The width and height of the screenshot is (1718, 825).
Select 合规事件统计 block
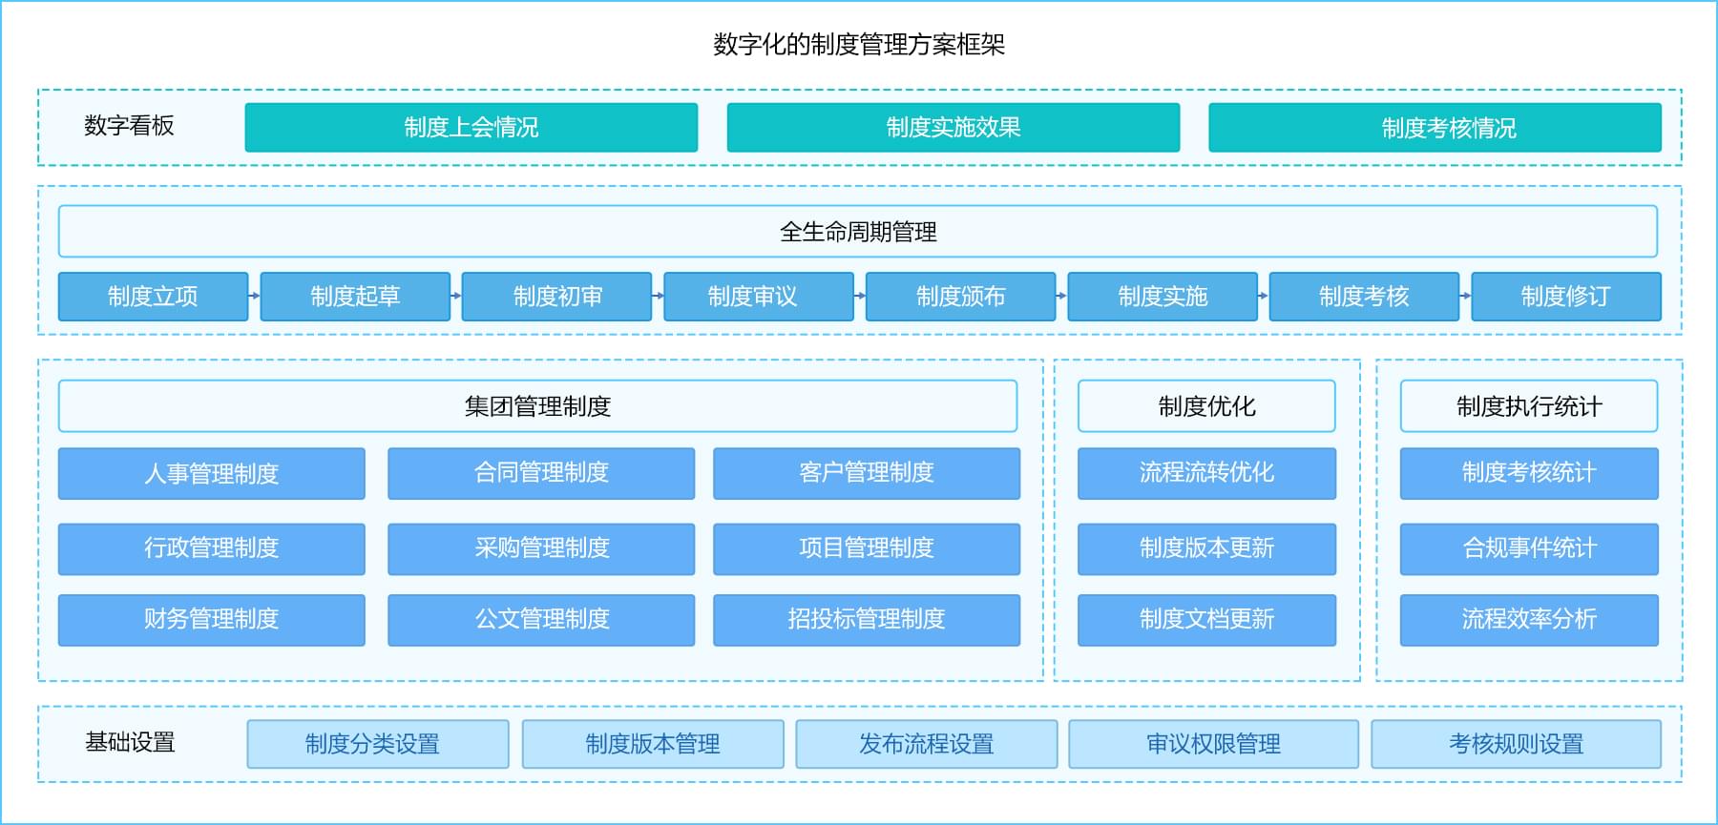1529,549
